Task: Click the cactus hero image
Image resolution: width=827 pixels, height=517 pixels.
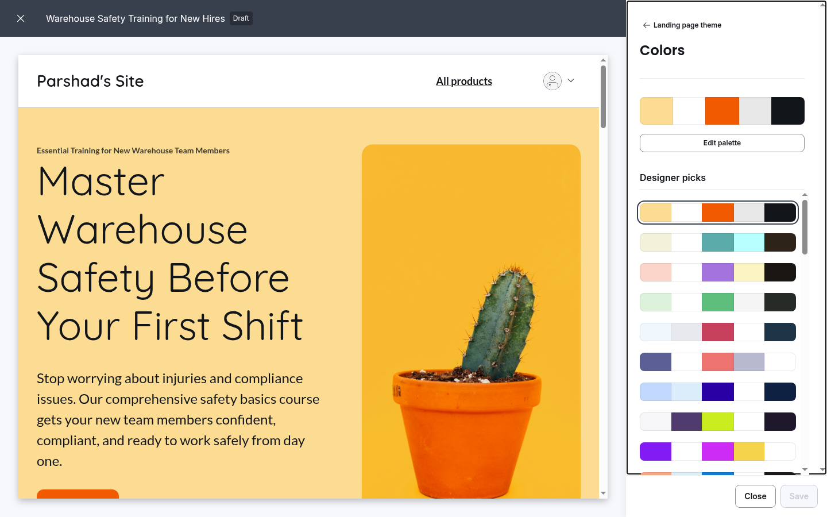Action: point(471,321)
